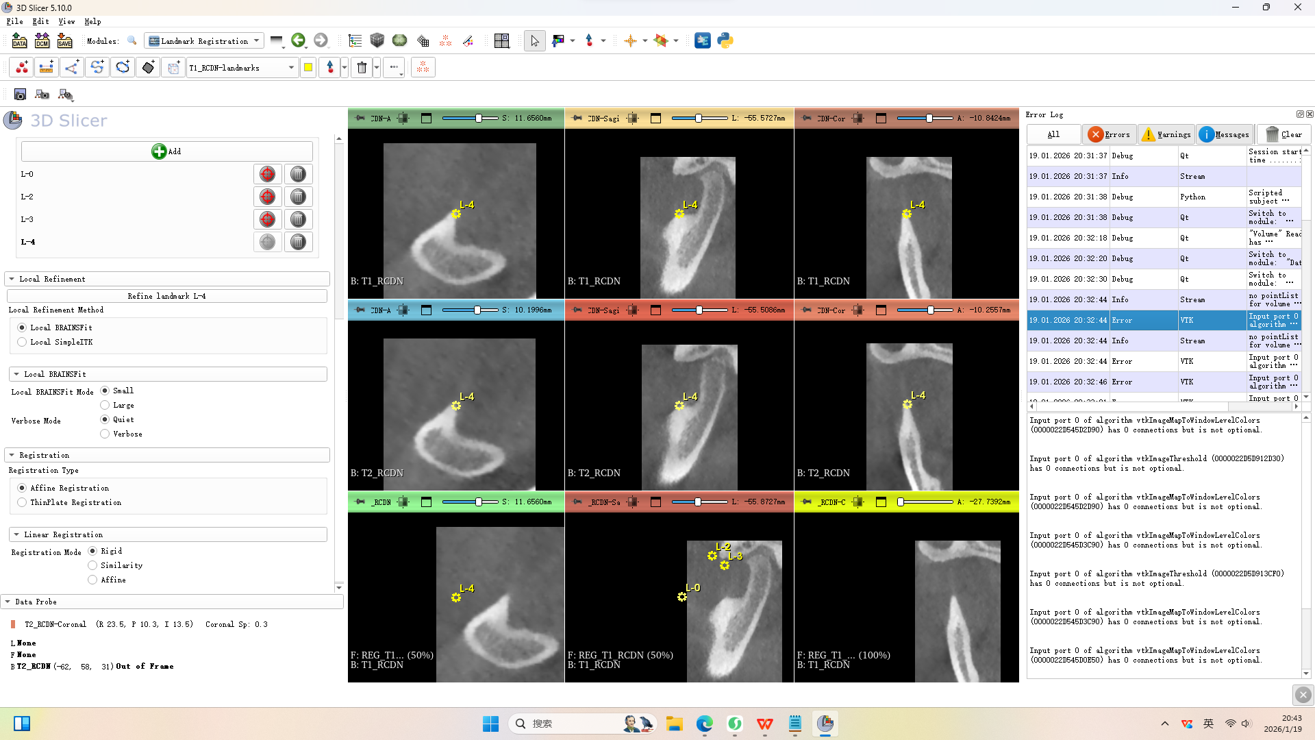Delete landmark L-2 with its trash button

298,197
